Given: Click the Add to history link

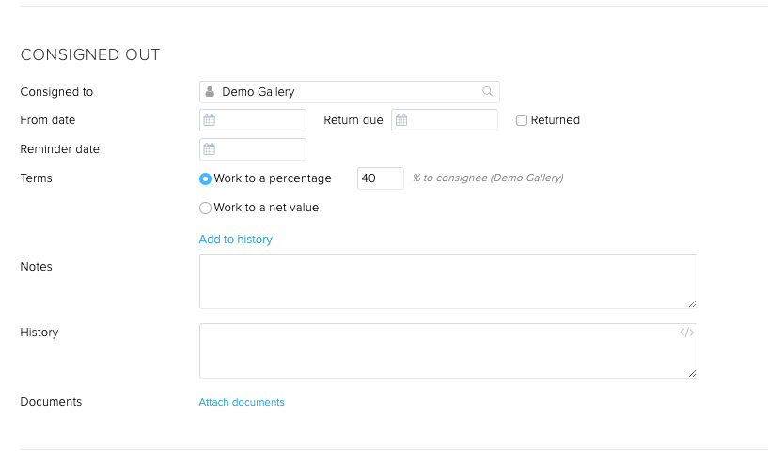Looking at the screenshot, I should (236, 240).
